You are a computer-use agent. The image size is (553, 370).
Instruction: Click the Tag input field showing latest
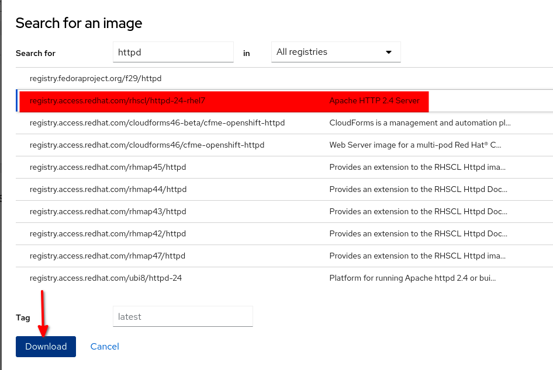click(x=183, y=316)
